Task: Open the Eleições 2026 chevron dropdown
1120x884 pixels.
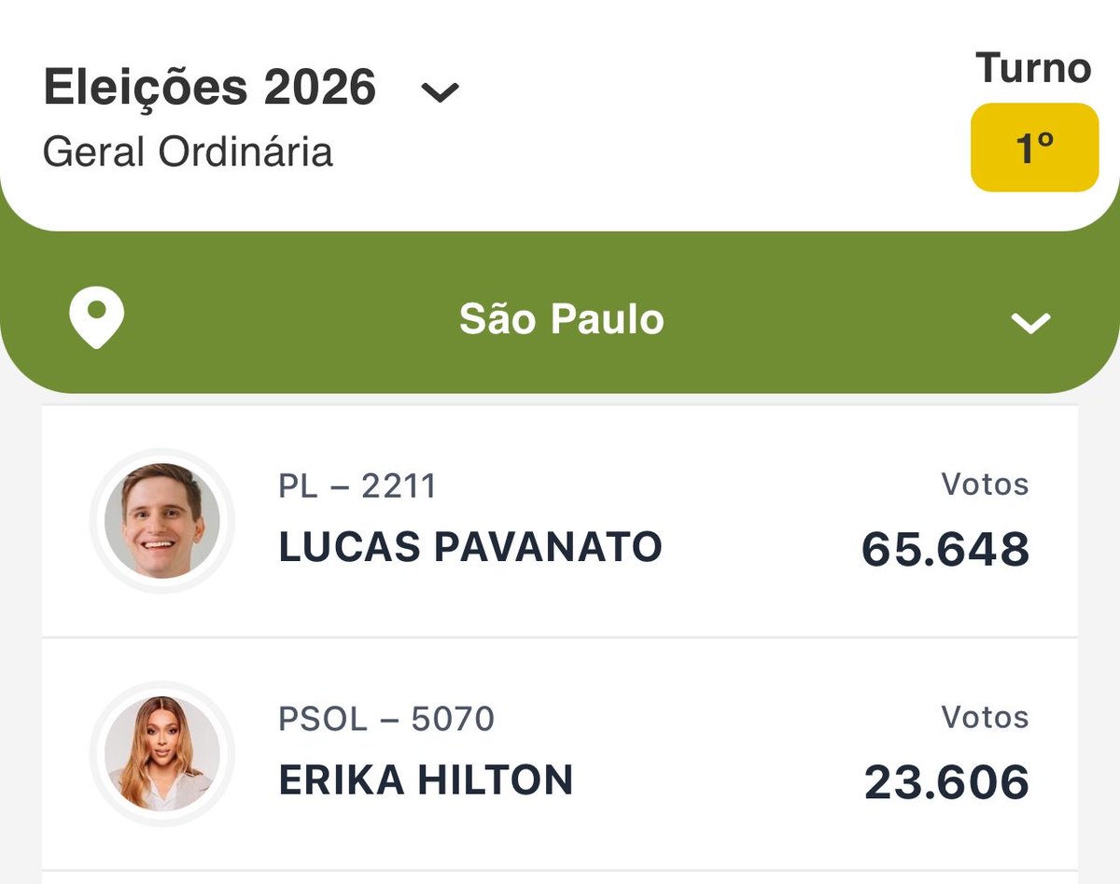Action: tap(441, 92)
